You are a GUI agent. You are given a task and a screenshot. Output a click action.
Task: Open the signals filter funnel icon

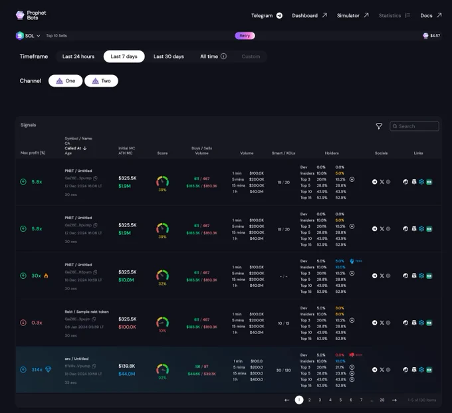point(379,126)
